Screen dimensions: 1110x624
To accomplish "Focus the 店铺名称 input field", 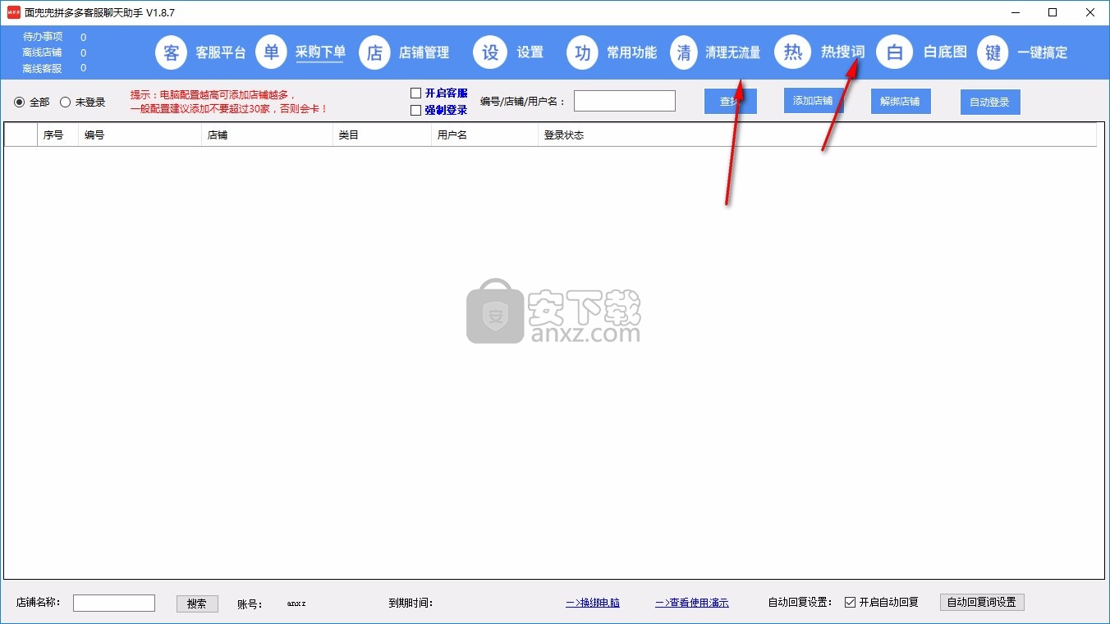I will (x=114, y=603).
